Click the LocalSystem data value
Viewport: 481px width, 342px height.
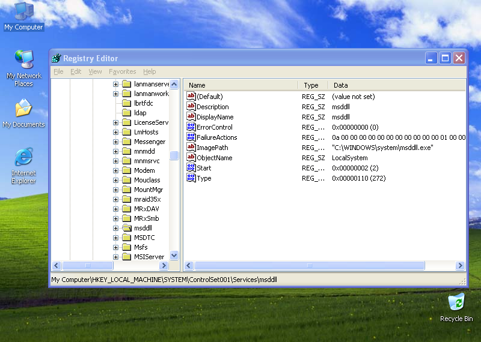click(350, 158)
